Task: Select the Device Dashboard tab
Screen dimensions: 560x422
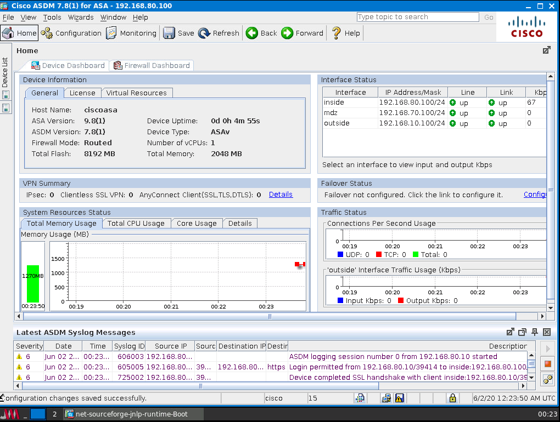Action: click(x=68, y=65)
